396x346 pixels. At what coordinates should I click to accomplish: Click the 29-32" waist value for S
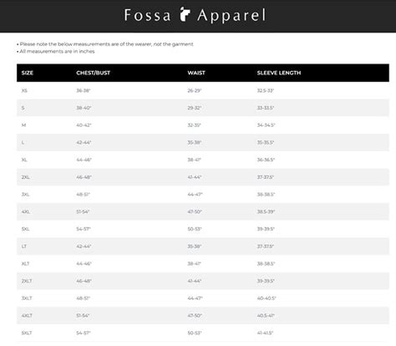(x=195, y=108)
